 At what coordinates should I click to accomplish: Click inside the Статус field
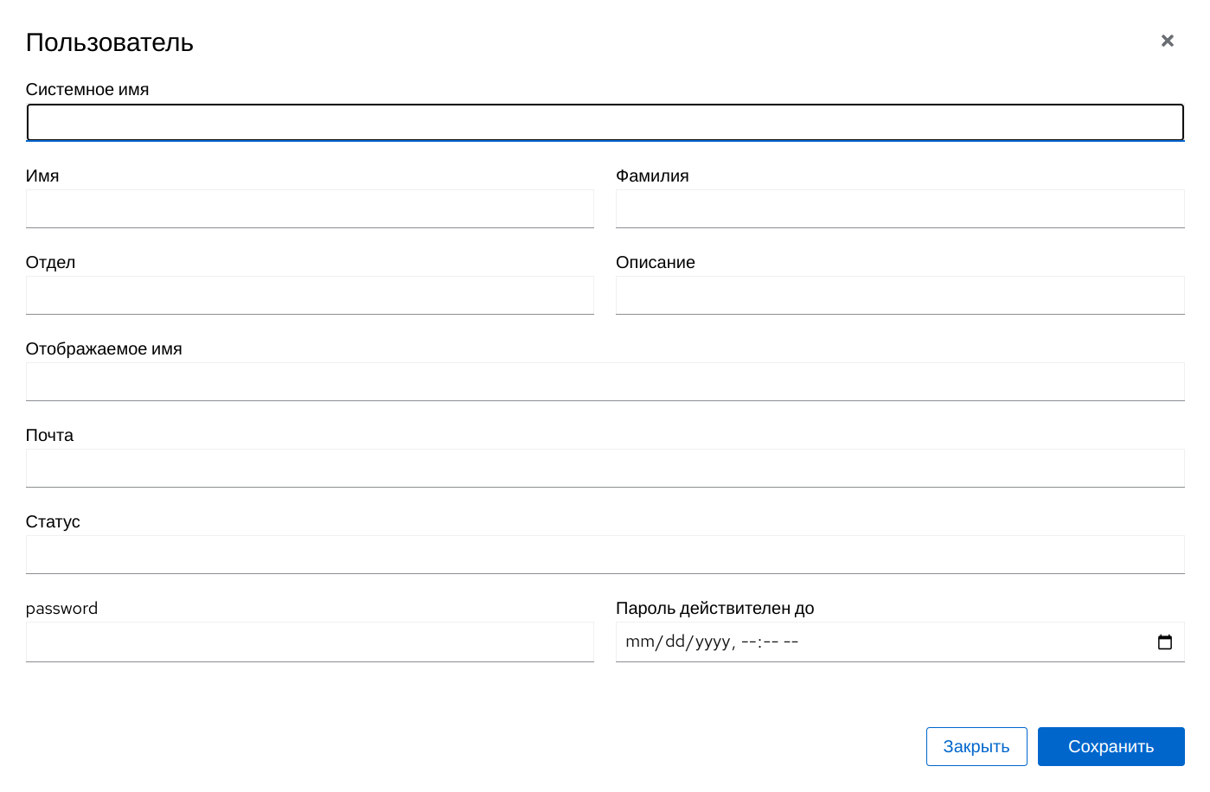[x=605, y=555]
